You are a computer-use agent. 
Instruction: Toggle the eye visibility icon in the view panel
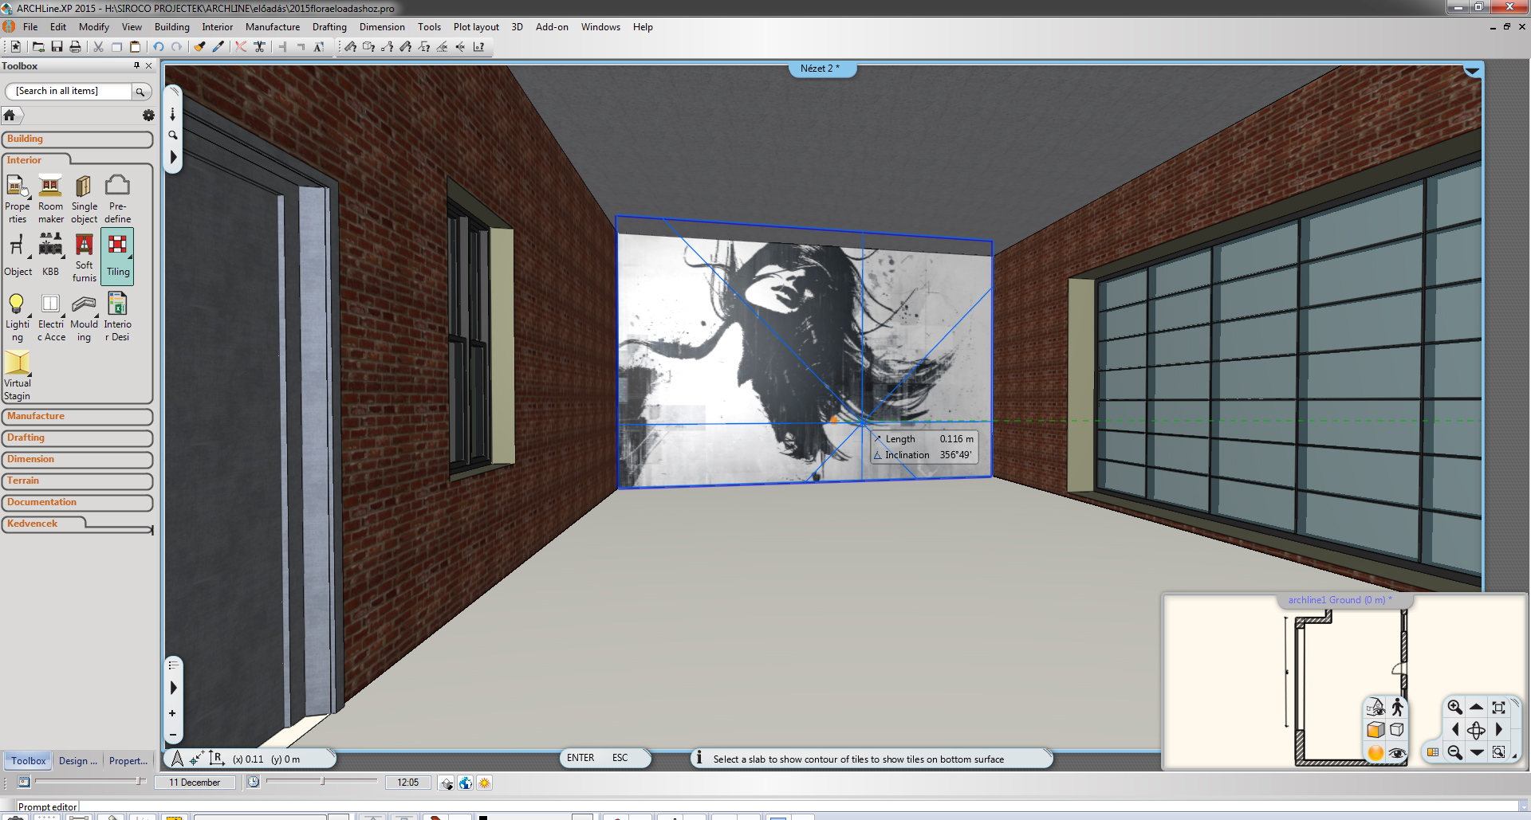(x=1397, y=753)
